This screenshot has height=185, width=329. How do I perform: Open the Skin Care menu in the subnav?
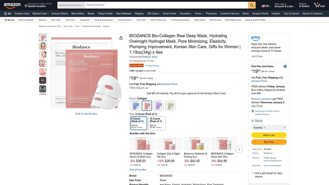[x=56, y=19]
